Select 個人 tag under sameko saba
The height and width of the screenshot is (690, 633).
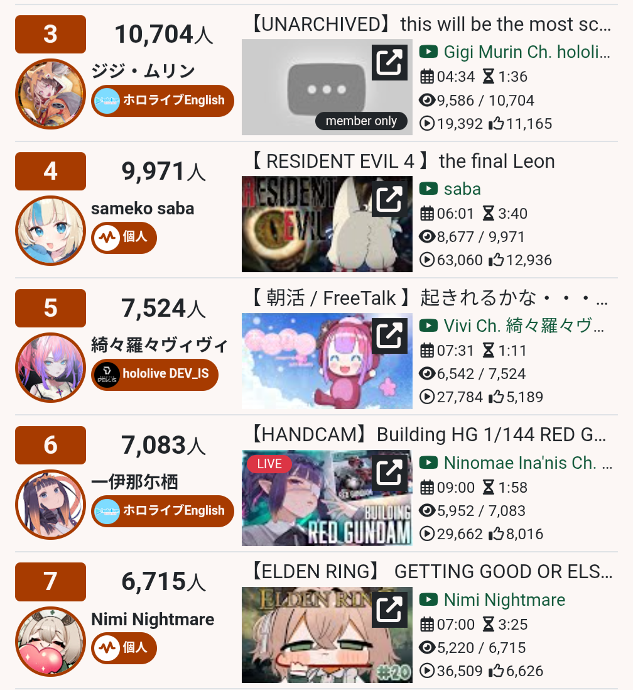124,238
